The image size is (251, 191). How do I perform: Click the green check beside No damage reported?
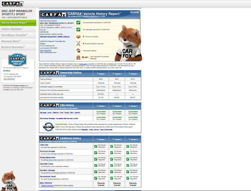[x=78, y=30]
